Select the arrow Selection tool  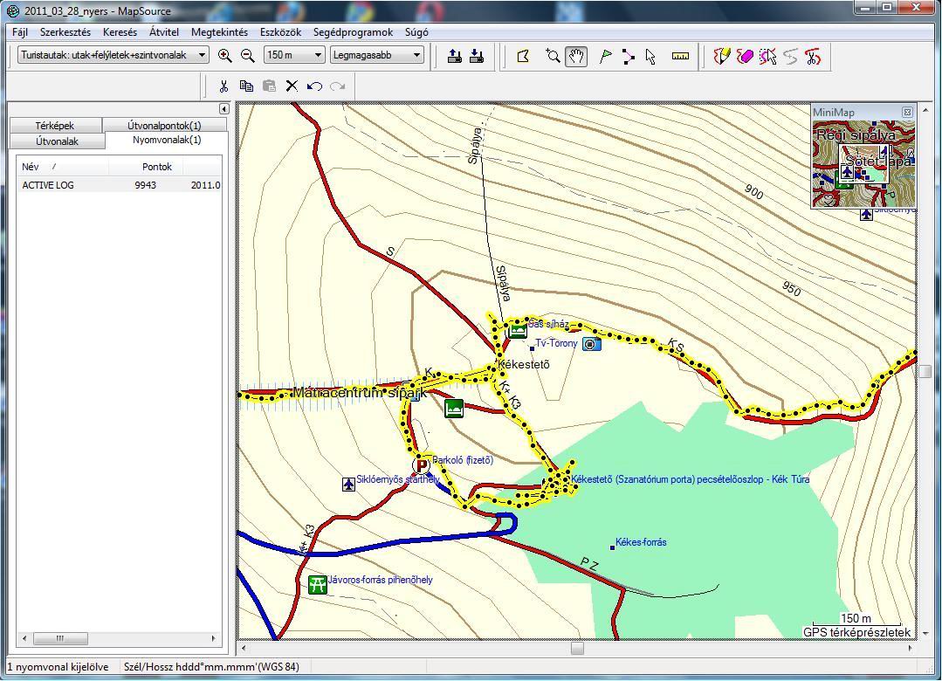pyautogui.click(x=650, y=57)
